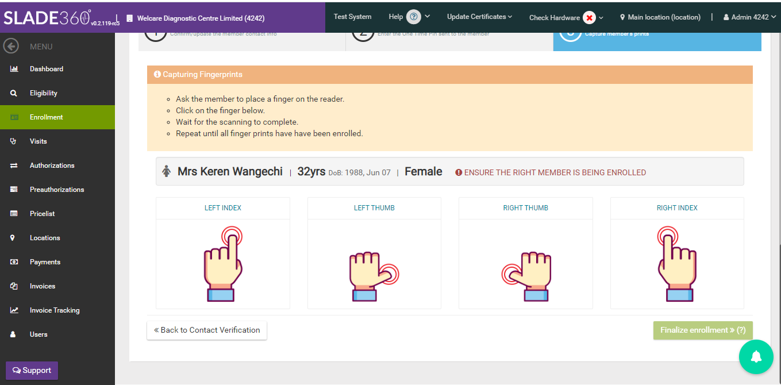Go to step 2 One Time Pin tab
The image size is (781, 385).
click(x=449, y=41)
